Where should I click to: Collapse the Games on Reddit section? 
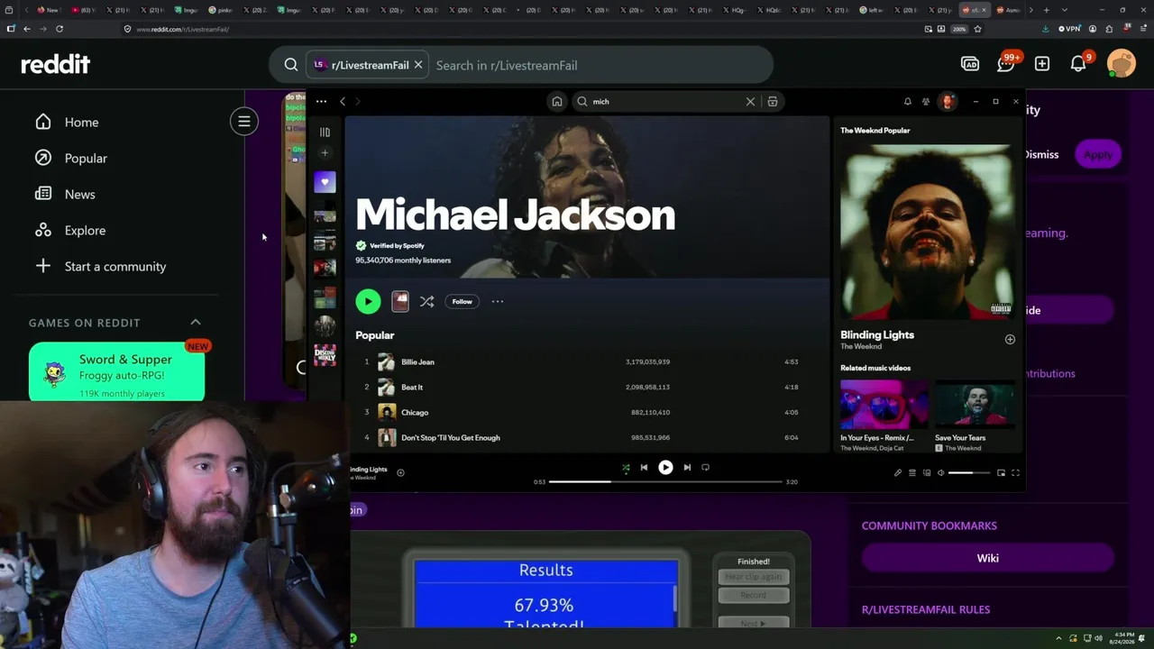click(196, 322)
